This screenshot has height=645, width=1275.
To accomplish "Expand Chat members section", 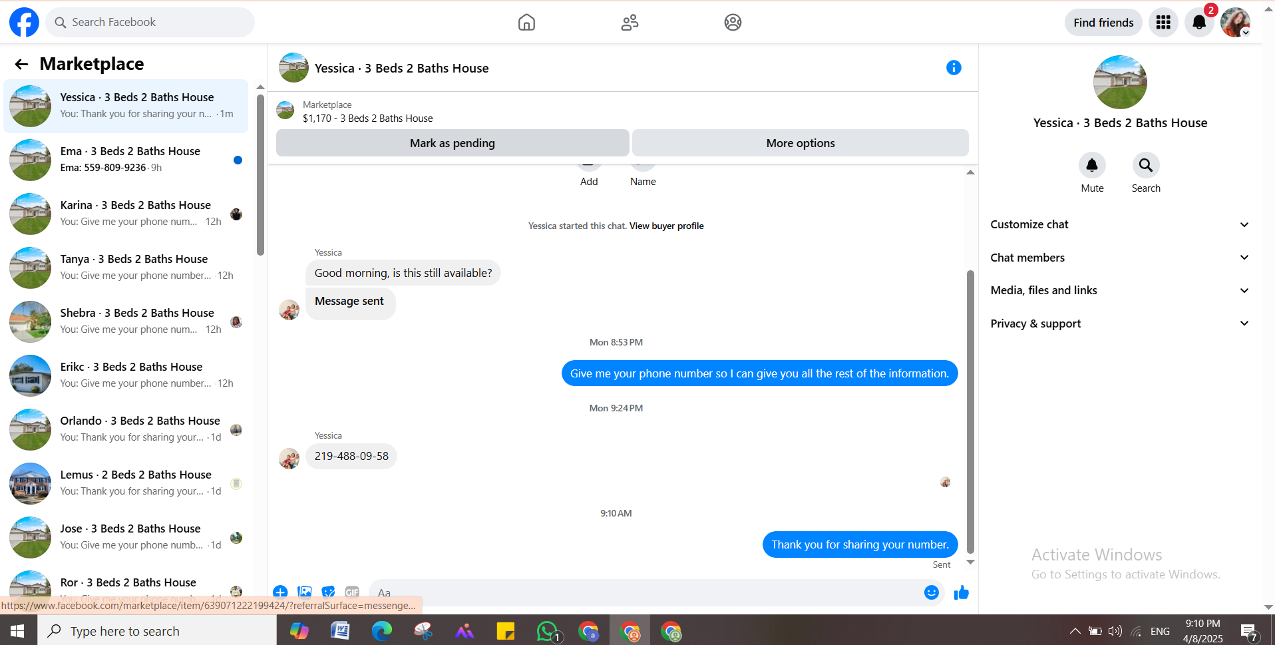I will pos(1119,258).
